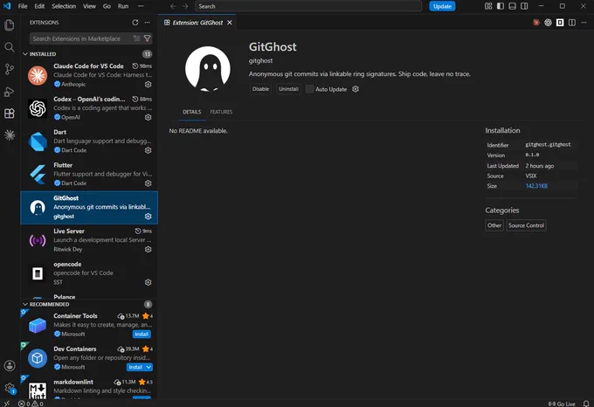
Task: Click the top command center Search box
Action: [308, 6]
